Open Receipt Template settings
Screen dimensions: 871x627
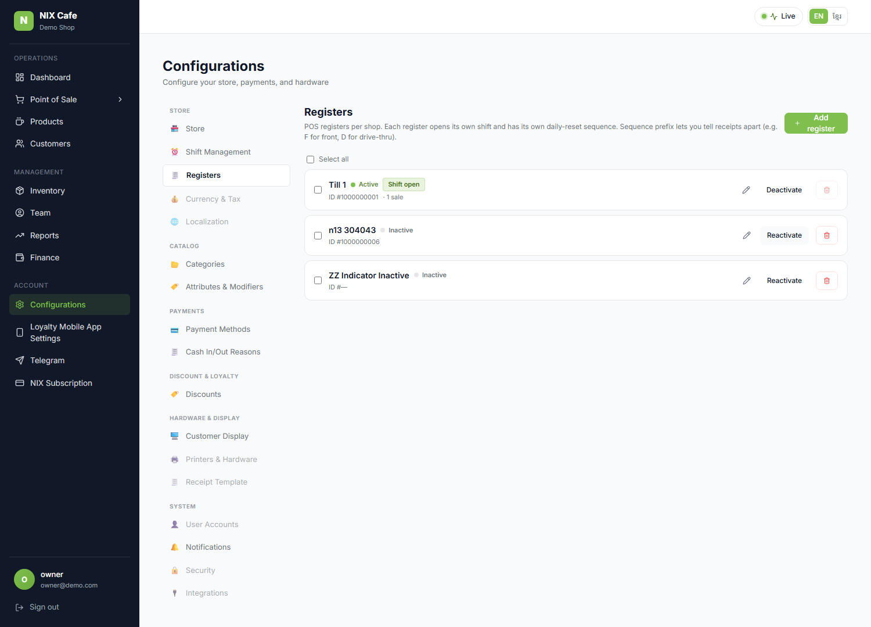tap(226, 482)
